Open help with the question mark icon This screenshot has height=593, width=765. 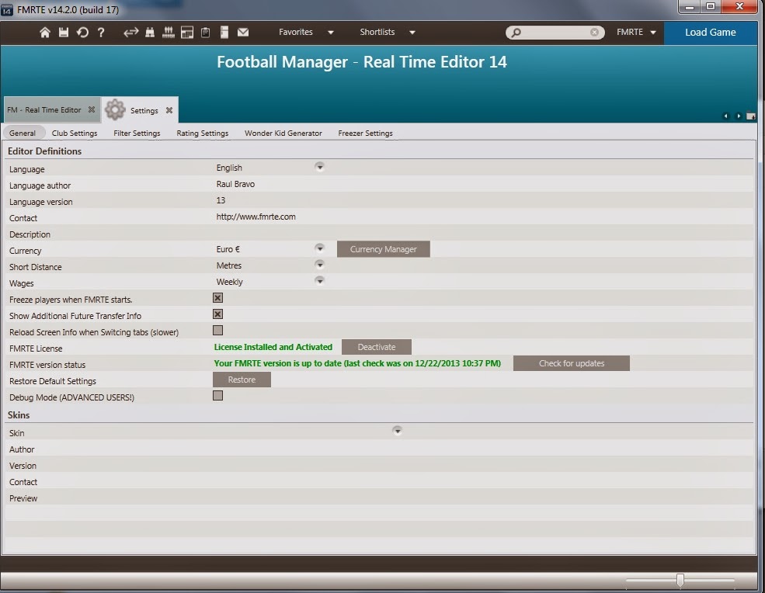tap(101, 32)
